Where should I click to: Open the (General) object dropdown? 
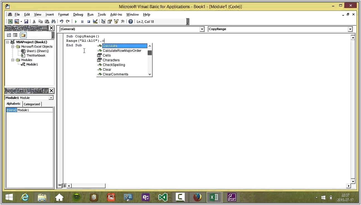pyautogui.click(x=202, y=29)
